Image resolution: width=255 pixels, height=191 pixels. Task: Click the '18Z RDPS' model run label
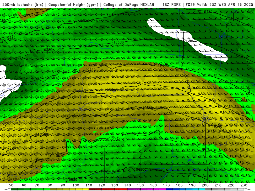[x=171, y=5]
